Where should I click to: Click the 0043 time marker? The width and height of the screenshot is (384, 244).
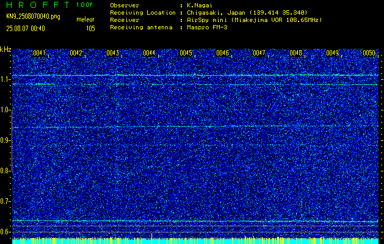tap(113, 53)
